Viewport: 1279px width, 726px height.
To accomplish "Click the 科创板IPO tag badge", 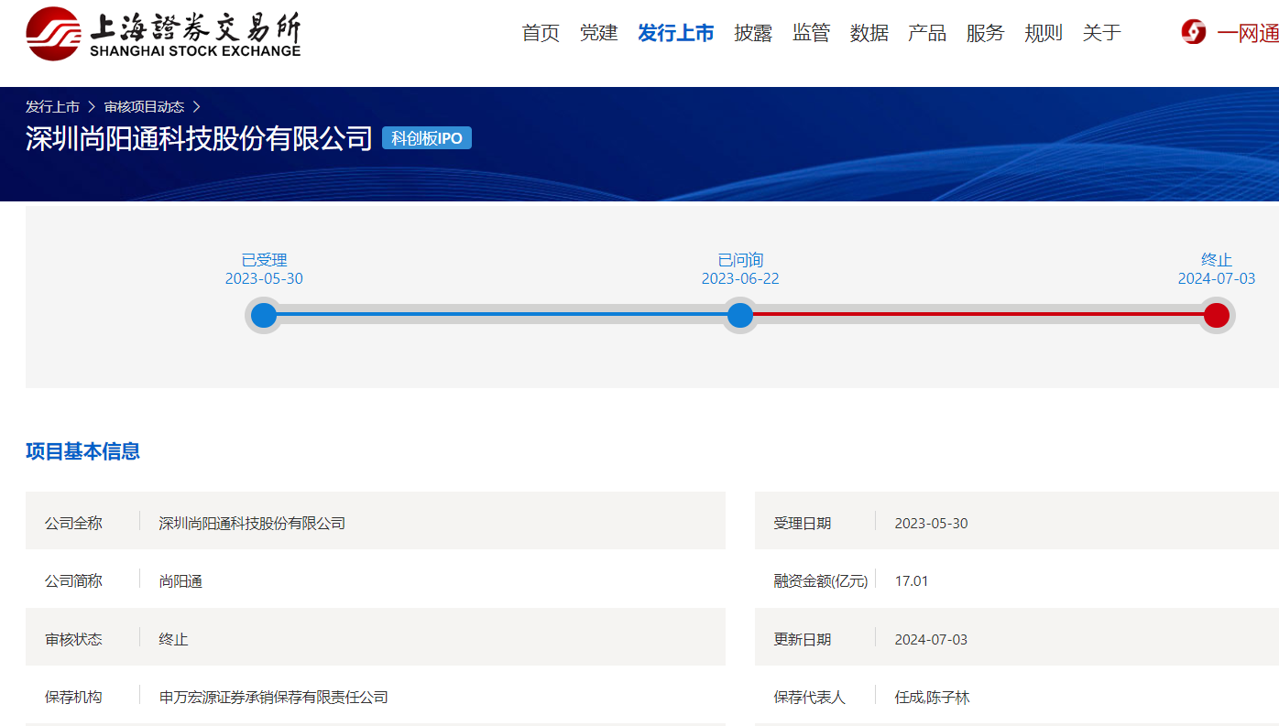I will [427, 138].
